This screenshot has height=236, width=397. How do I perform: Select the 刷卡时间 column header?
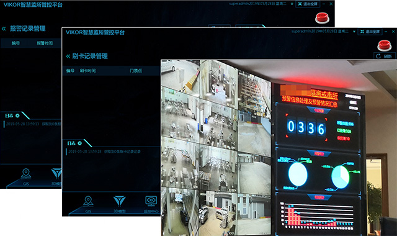[87, 71]
